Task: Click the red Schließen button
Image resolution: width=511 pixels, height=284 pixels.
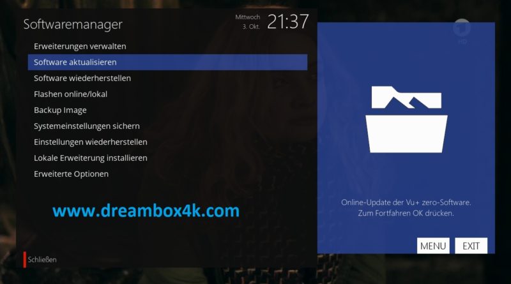Action: pos(40,260)
